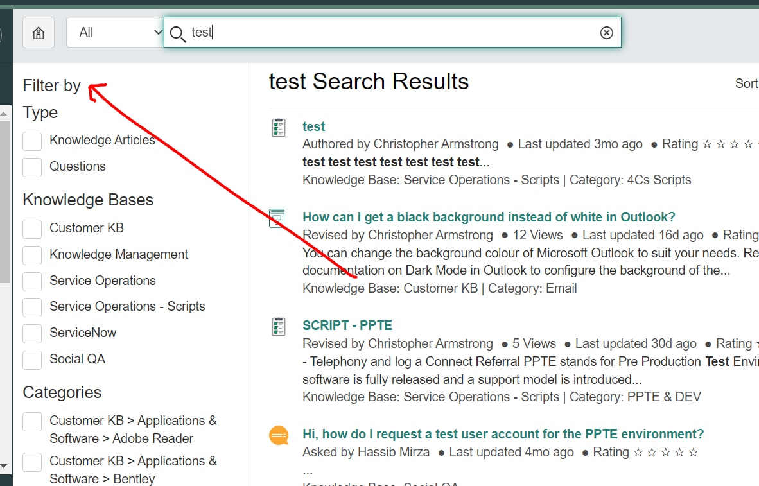
Task: Click inside the search input field
Action: [385, 32]
